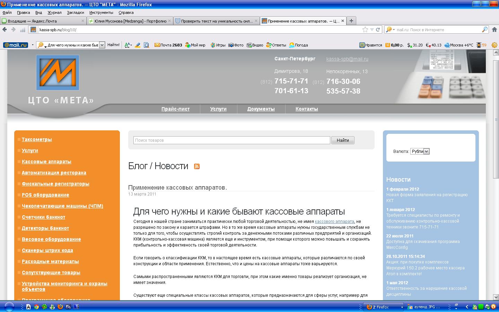
Task: Open the Контакты navigation link
Action: coord(307,109)
